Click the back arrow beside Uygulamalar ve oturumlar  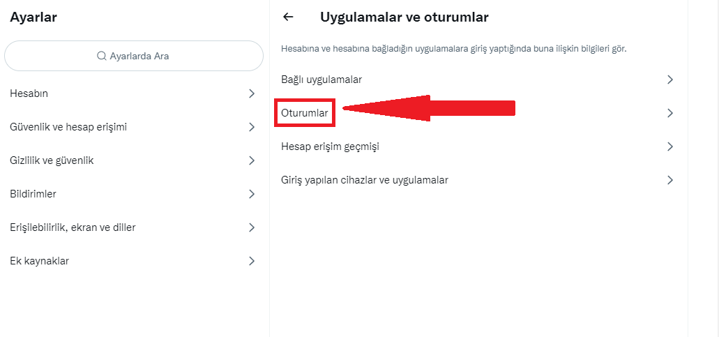coord(288,17)
